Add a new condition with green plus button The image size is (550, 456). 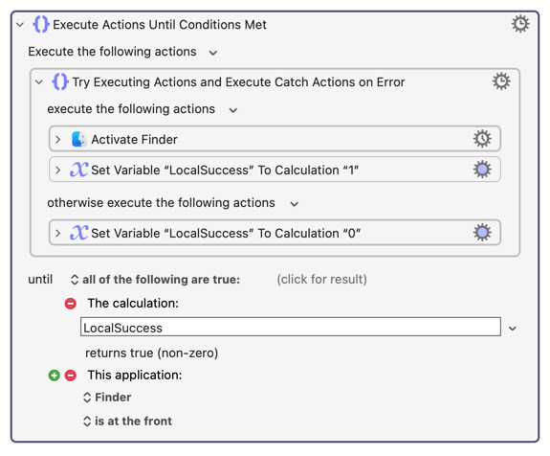click(x=54, y=376)
